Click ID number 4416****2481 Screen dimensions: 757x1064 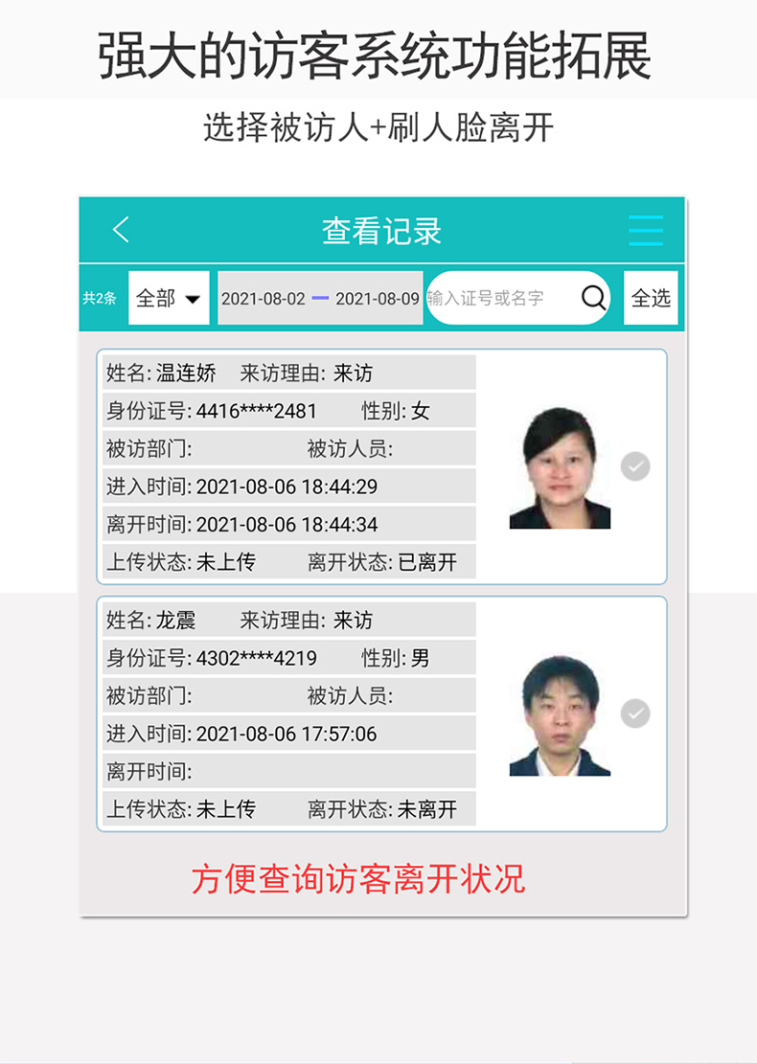pos(257,411)
